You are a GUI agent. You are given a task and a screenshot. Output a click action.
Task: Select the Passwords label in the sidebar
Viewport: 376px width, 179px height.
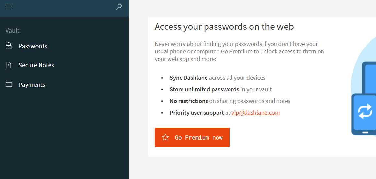click(33, 46)
